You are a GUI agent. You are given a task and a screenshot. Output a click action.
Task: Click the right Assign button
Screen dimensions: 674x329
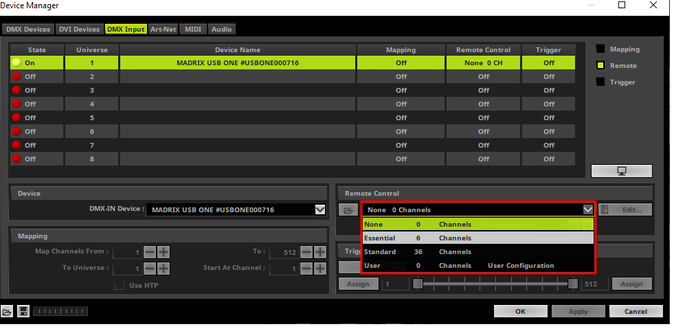tap(631, 284)
